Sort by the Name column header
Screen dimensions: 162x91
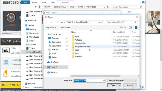point(74,32)
